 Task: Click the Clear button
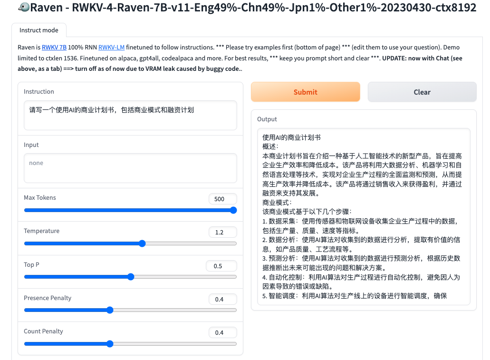point(422,91)
